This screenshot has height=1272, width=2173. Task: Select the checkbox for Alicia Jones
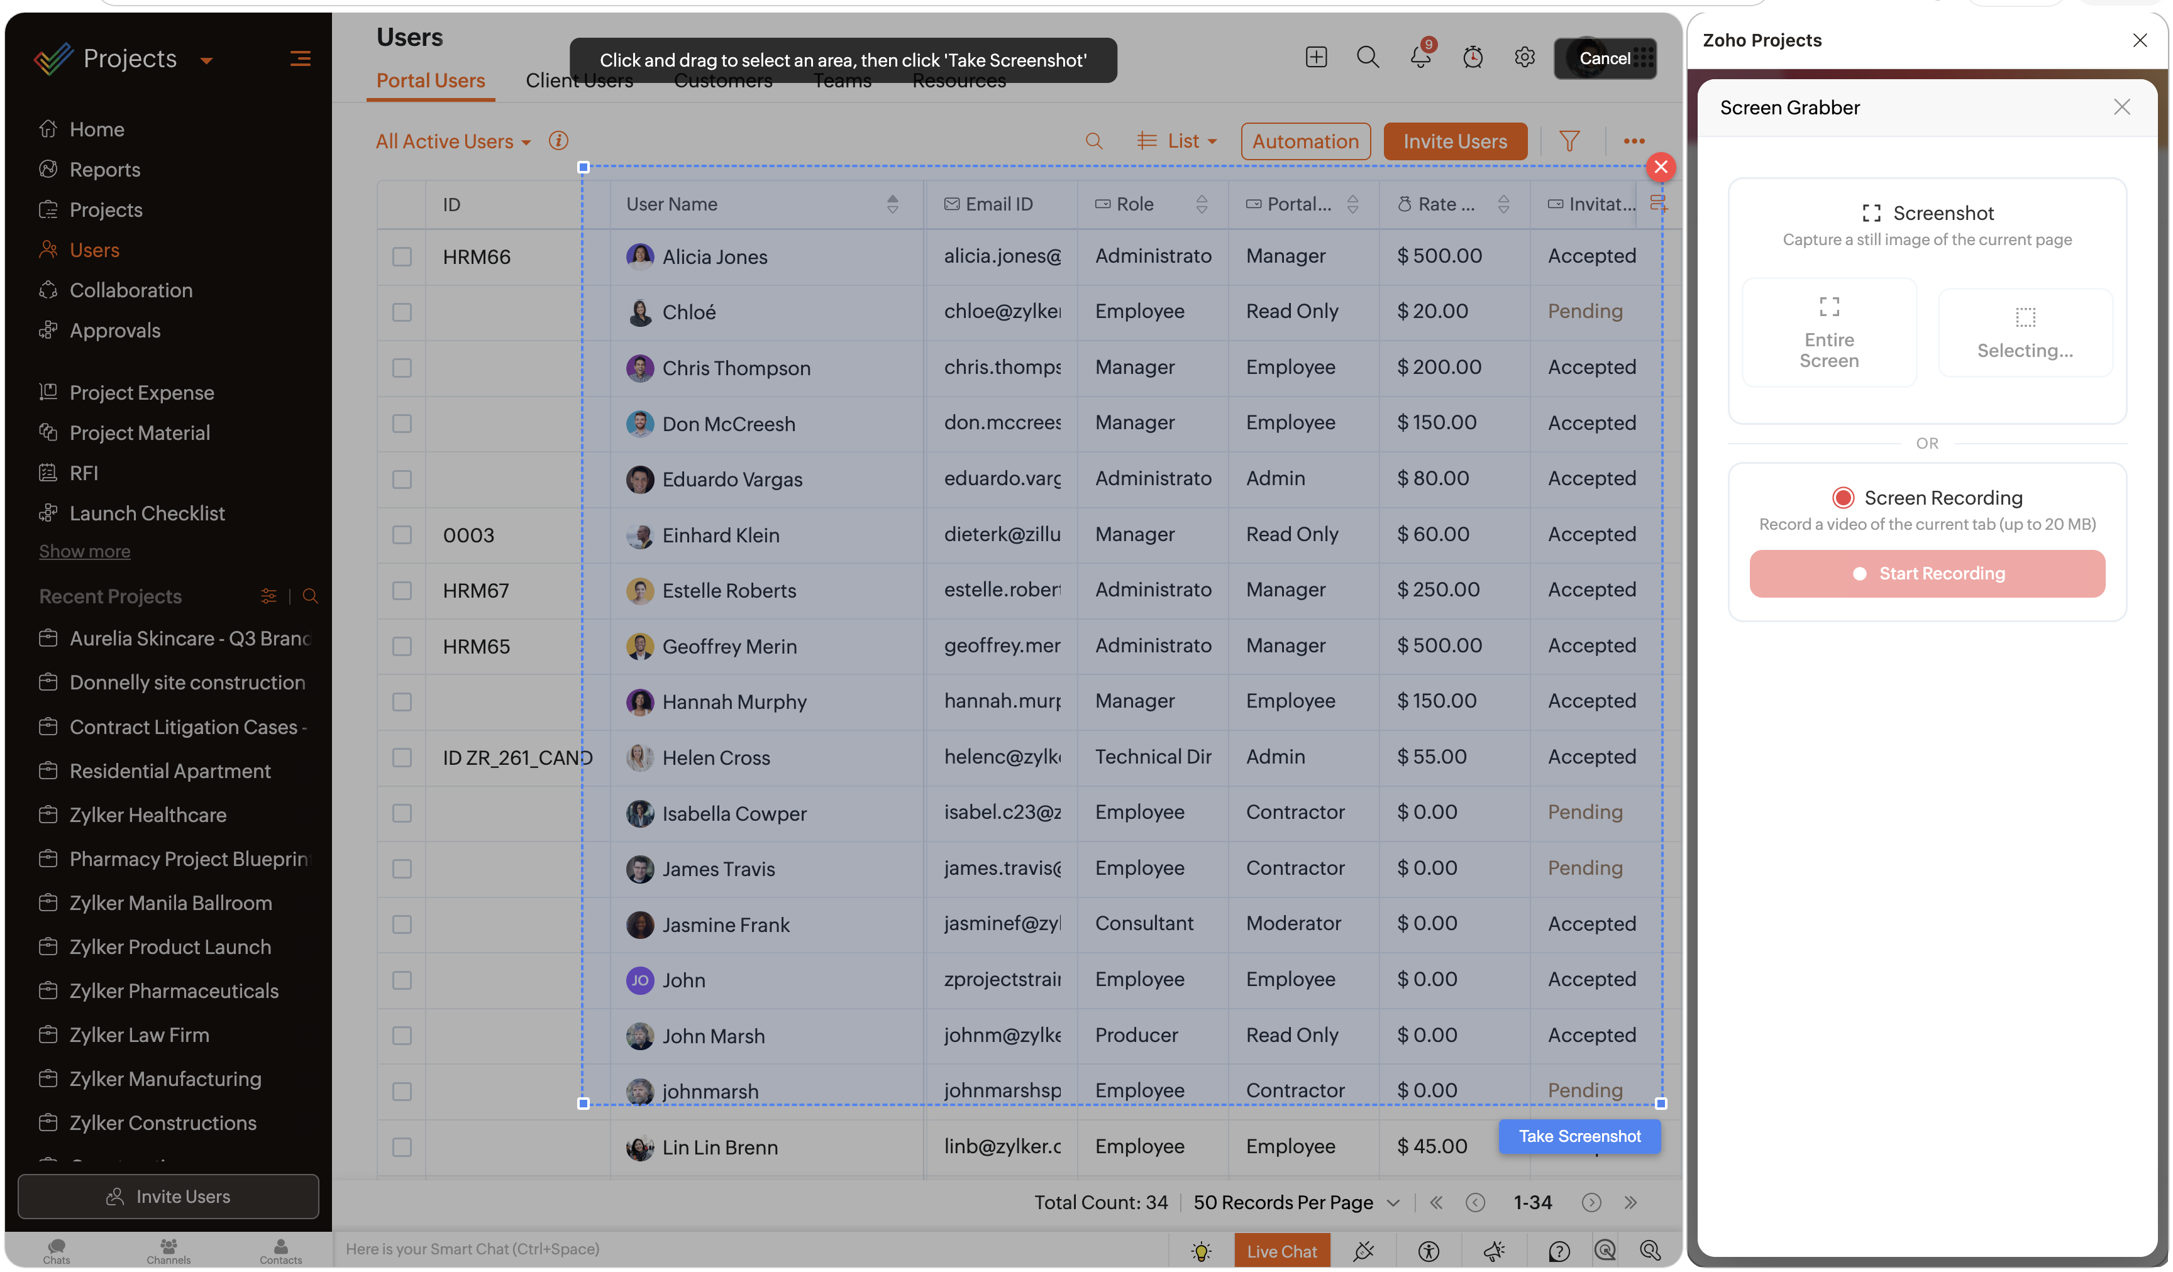coord(402,257)
